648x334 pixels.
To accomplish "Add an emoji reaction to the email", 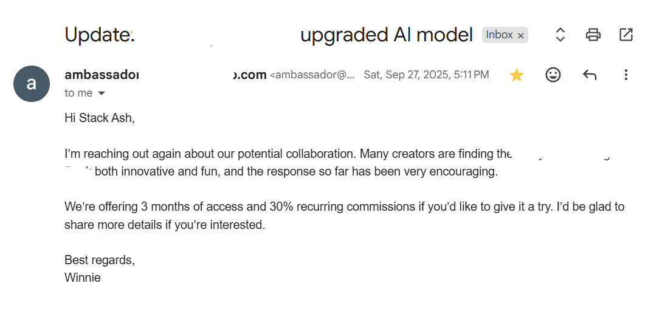I will click(553, 75).
